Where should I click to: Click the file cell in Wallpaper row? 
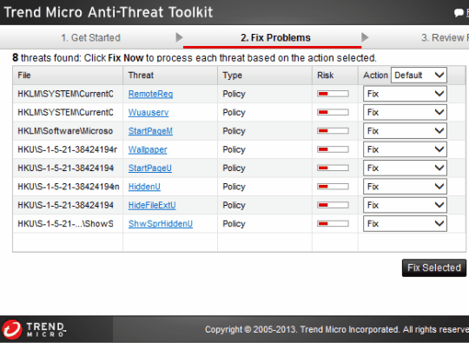tap(68, 149)
